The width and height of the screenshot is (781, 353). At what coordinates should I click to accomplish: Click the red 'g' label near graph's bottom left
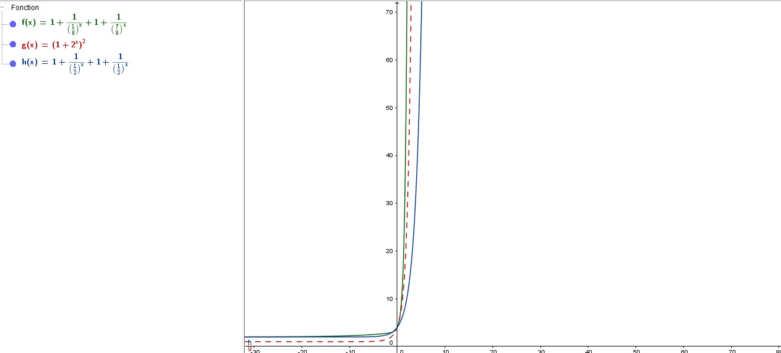tap(250, 348)
